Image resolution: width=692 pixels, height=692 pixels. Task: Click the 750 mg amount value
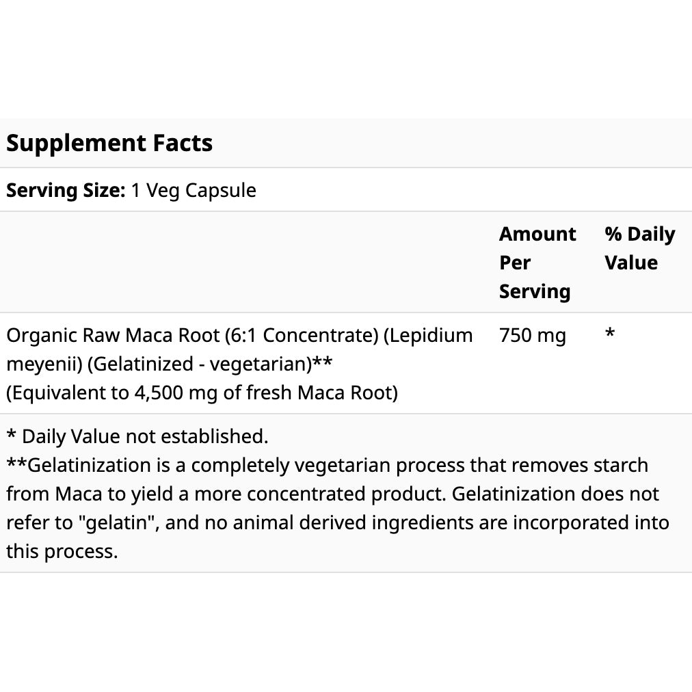pyautogui.click(x=533, y=336)
